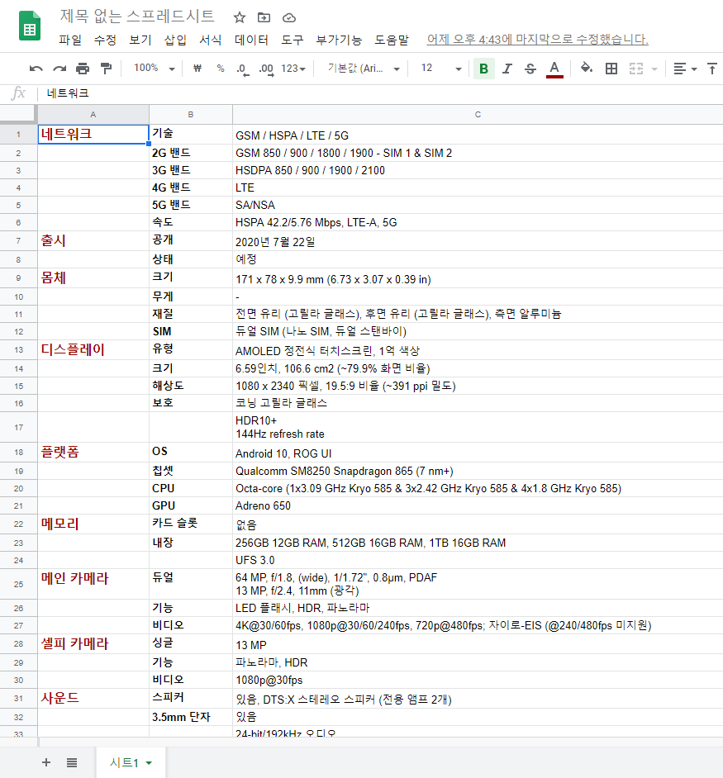
Task: Open the last edit history link
Action: pos(538,39)
